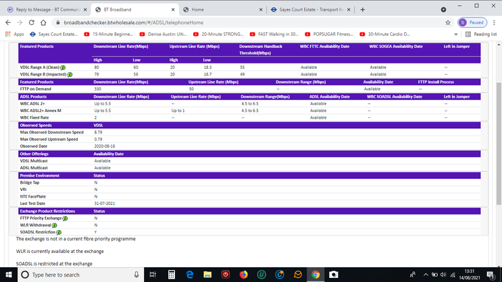
Task: Open the Paused profile button
Action: [x=472, y=22]
